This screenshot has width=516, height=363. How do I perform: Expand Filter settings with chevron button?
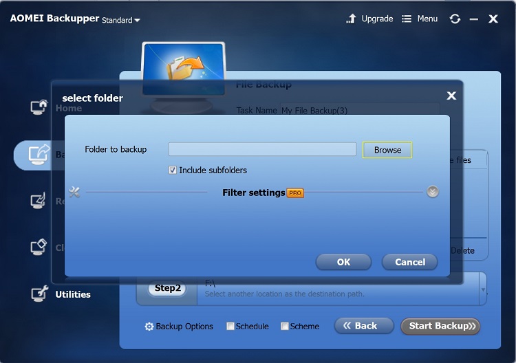click(x=433, y=192)
